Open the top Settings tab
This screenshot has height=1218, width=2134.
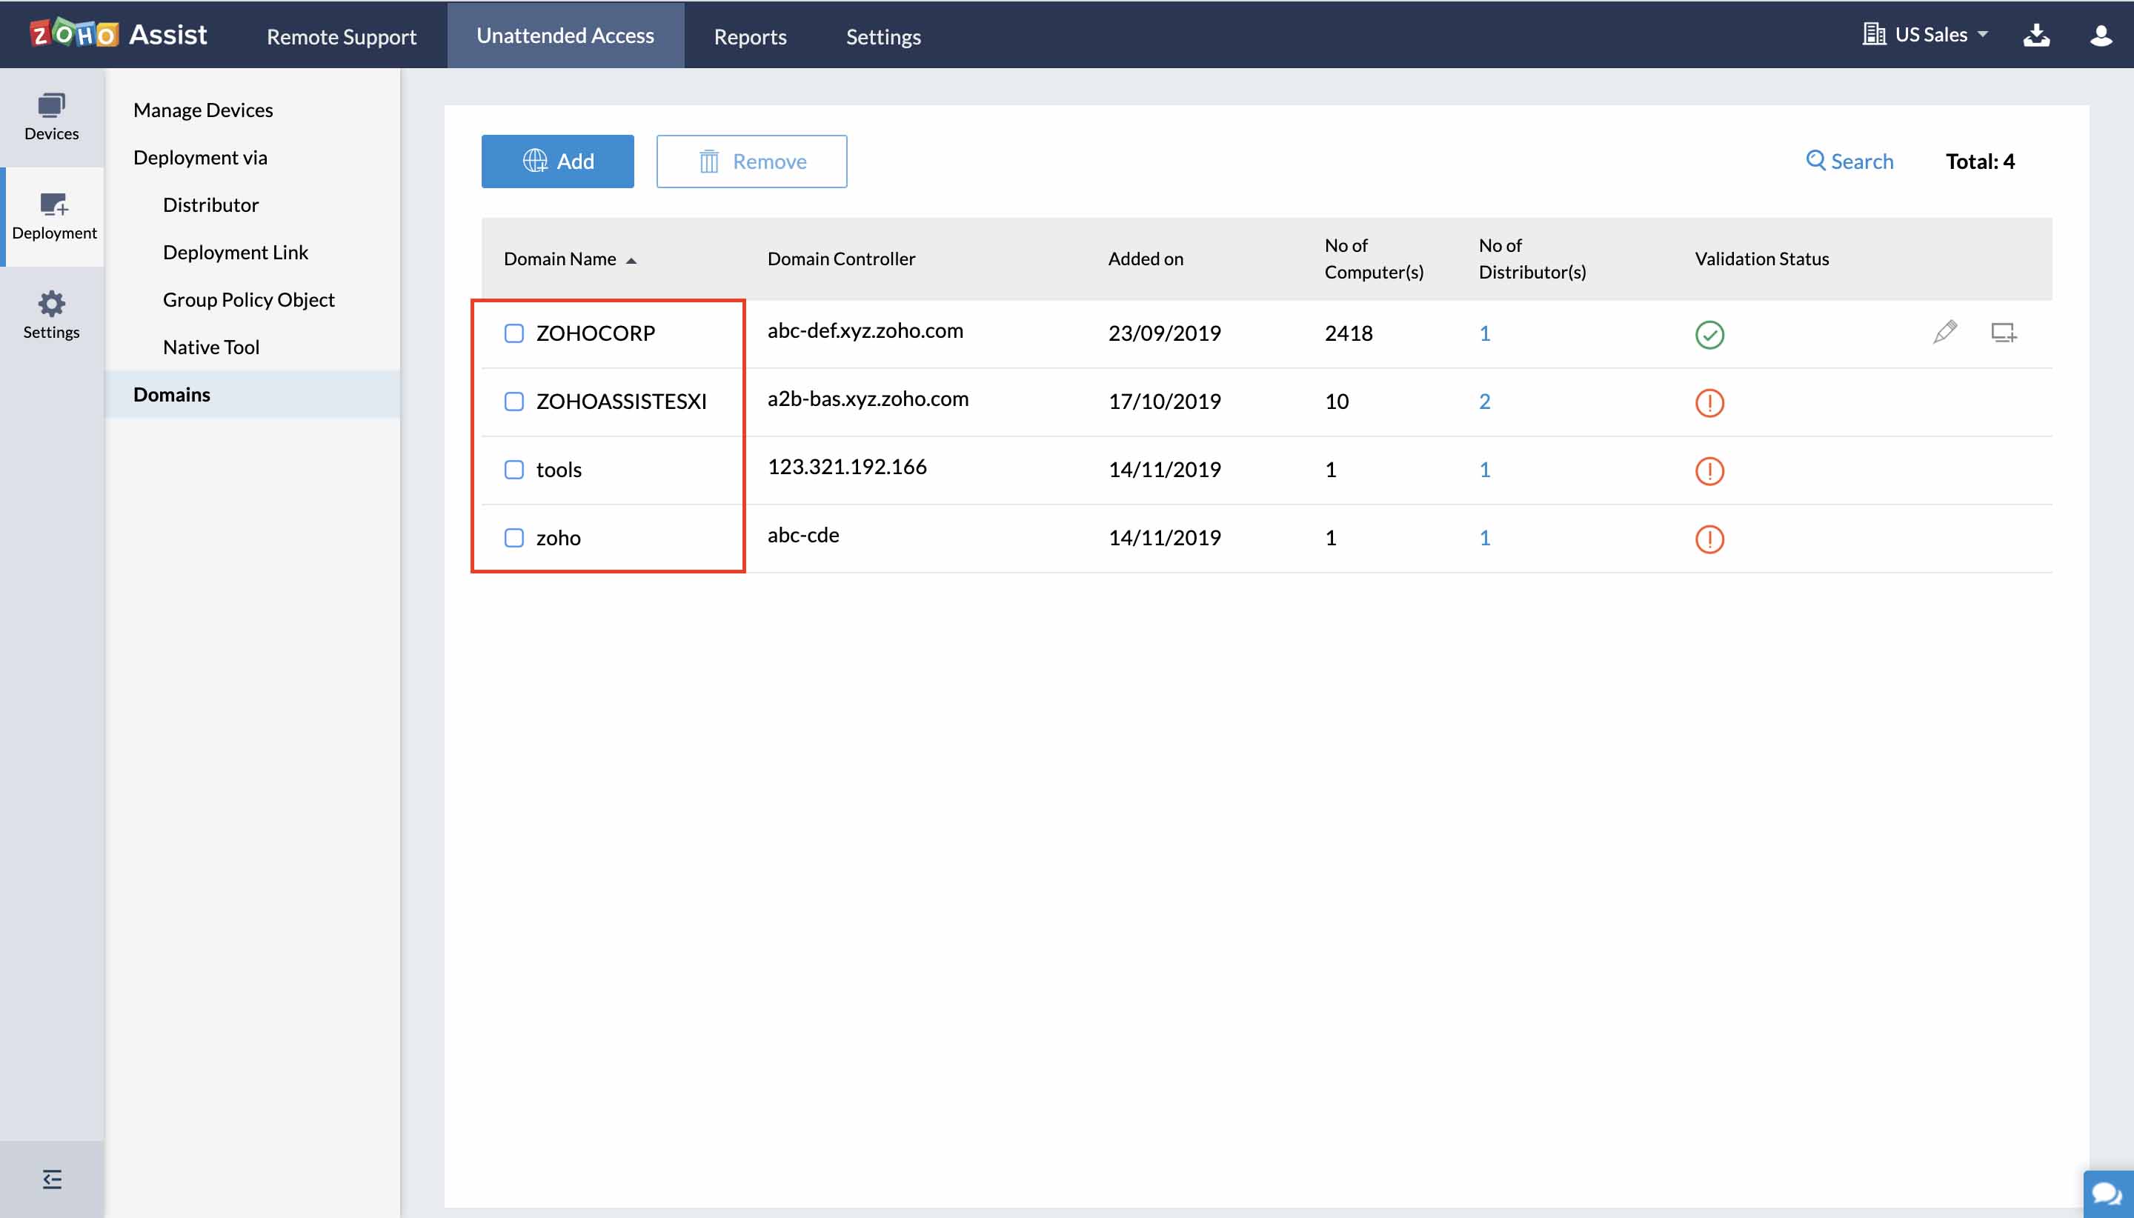tap(882, 36)
